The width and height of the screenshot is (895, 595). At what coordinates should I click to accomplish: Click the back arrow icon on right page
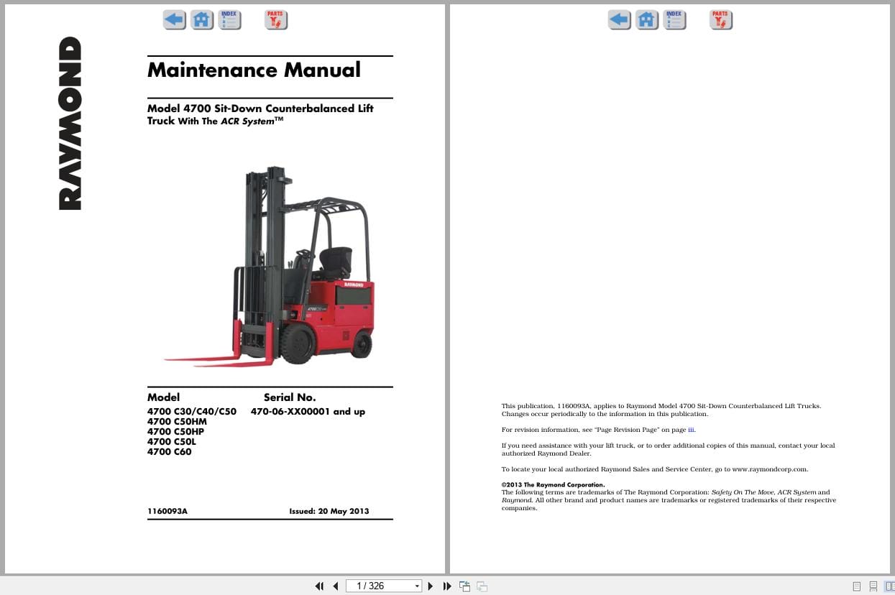tap(620, 20)
